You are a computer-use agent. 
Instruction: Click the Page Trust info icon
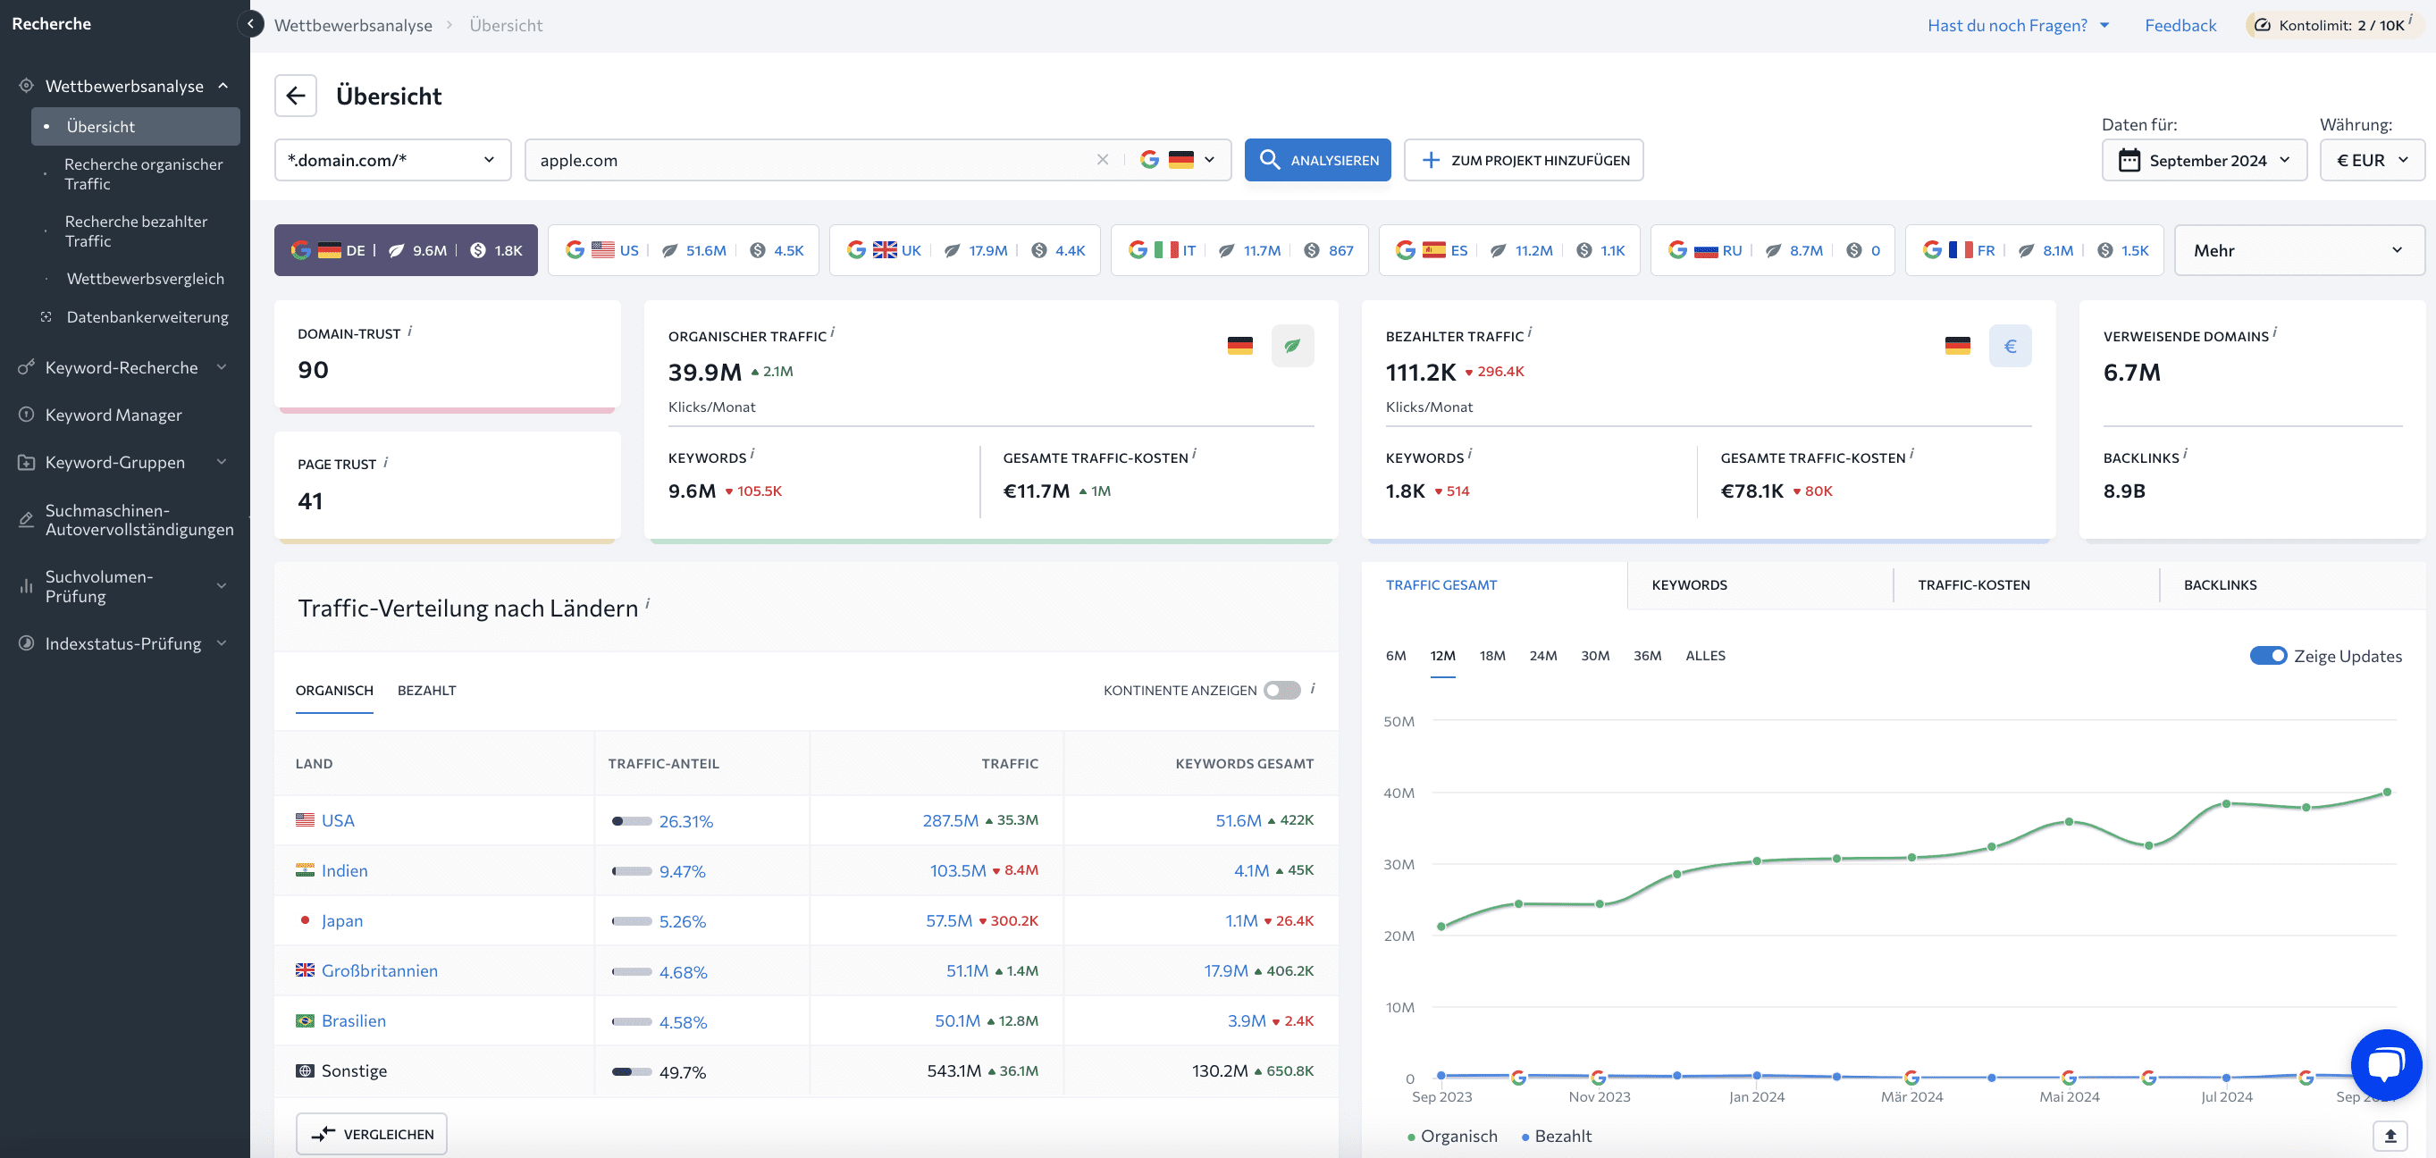(386, 461)
